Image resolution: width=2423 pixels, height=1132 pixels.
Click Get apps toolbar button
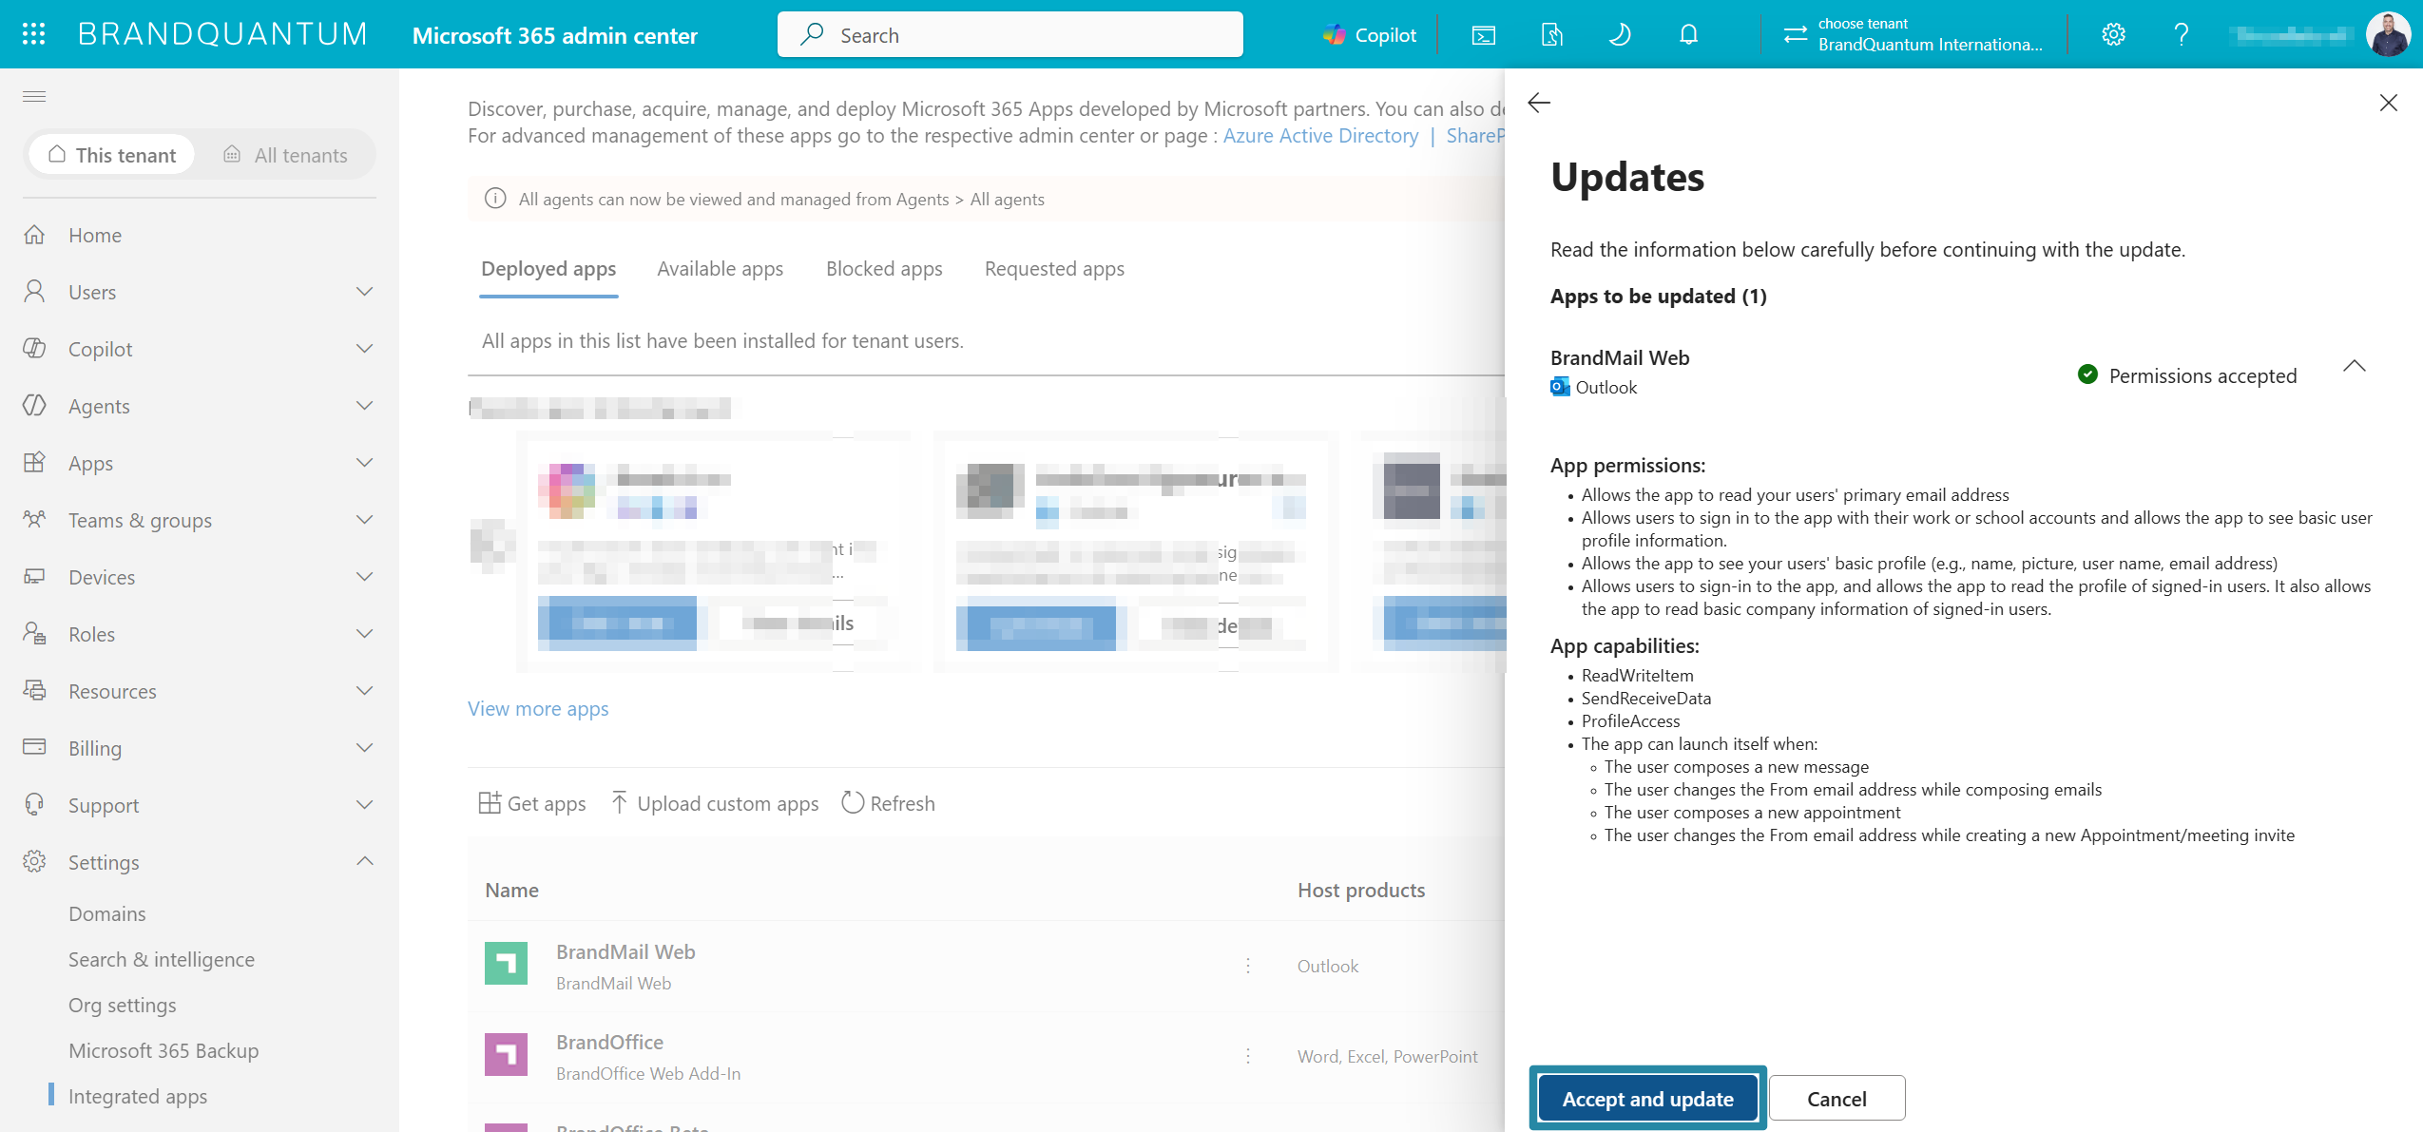point(532,803)
